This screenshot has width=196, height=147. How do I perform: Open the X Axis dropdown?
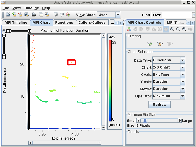tap(183, 74)
